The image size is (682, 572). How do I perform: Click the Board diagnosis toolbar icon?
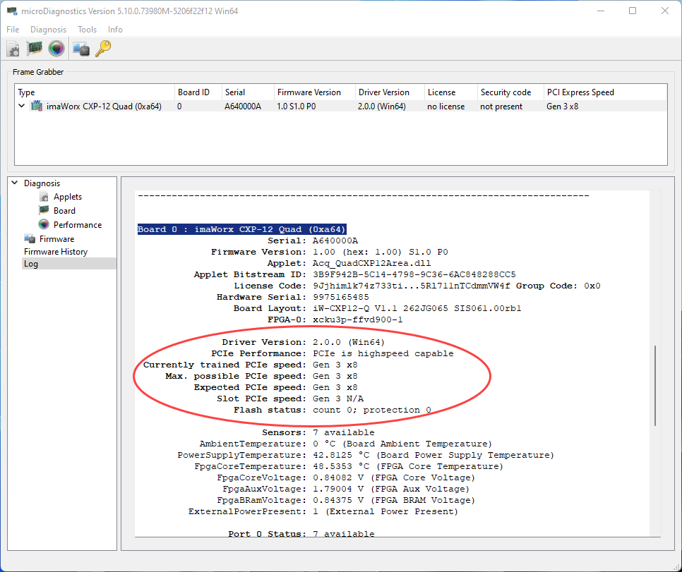point(35,49)
